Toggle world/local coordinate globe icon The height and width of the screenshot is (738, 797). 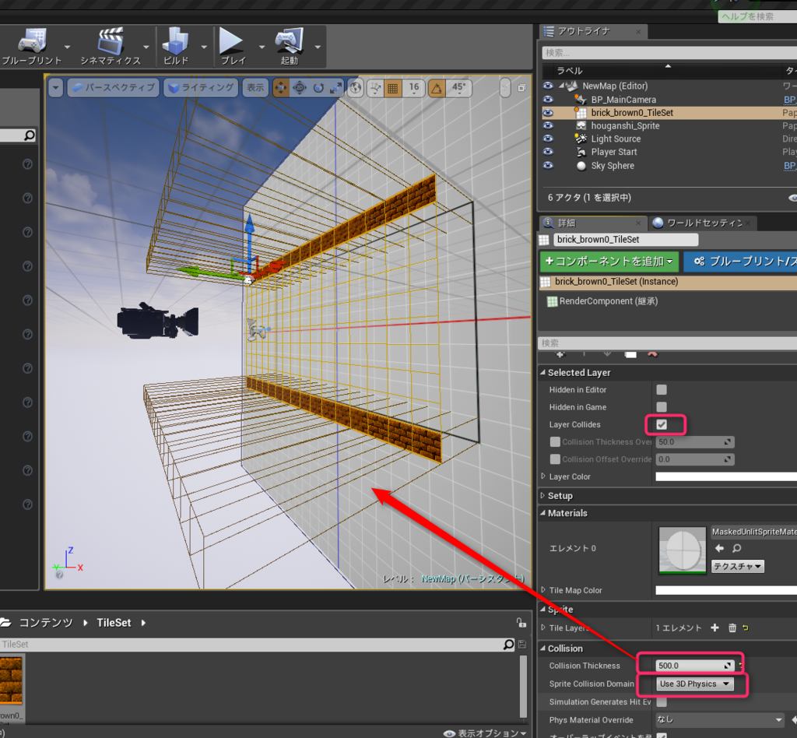pyautogui.click(x=356, y=88)
